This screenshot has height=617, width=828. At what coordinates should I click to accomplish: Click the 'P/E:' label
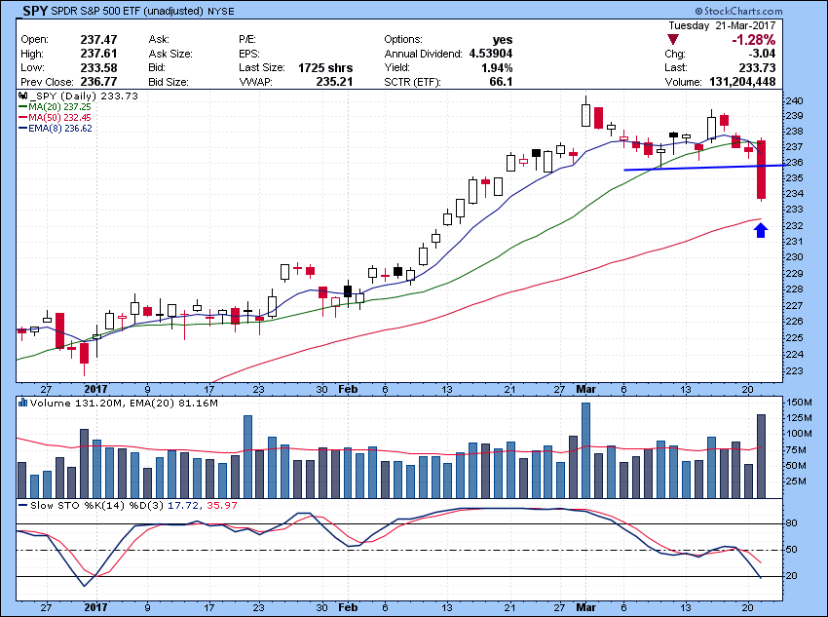(x=247, y=40)
